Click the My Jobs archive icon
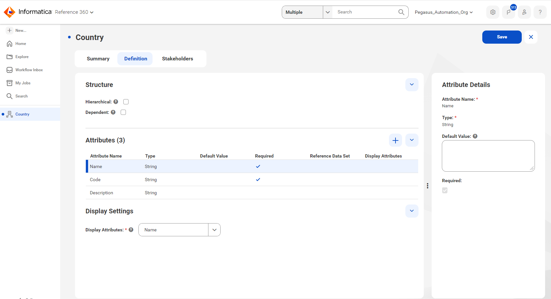The image size is (551, 299). coord(10,83)
